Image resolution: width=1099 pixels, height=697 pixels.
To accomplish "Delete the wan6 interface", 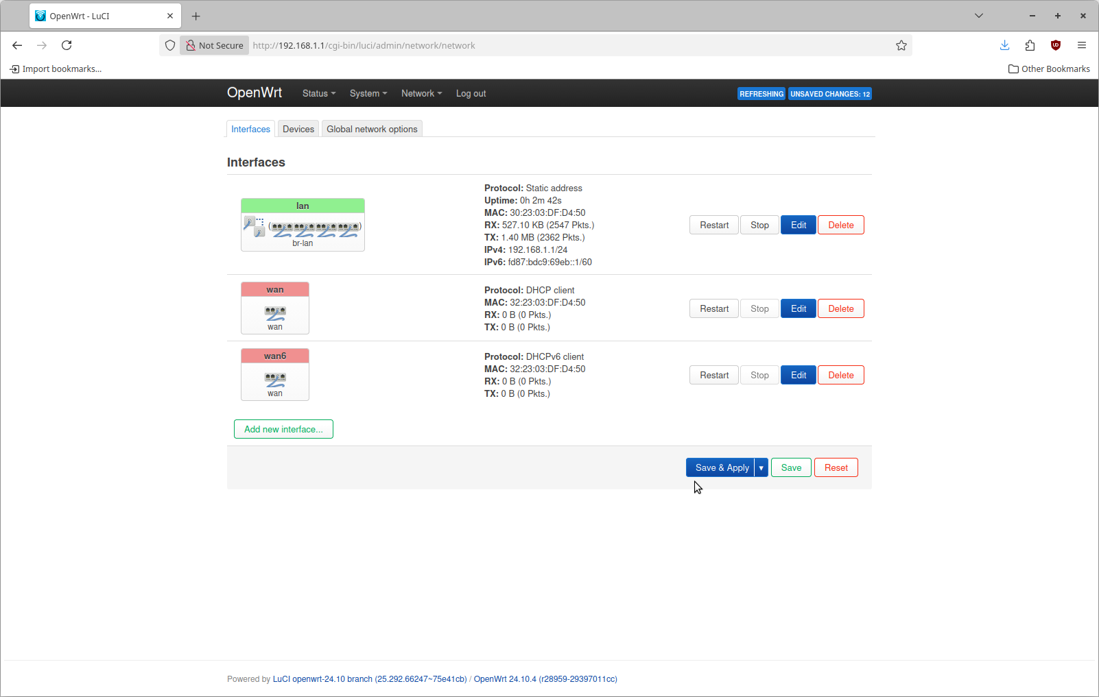I will pos(840,375).
